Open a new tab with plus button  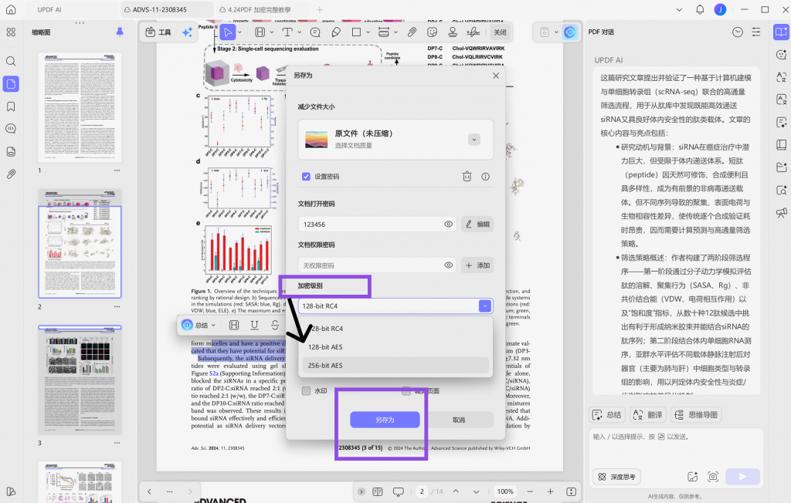(319, 9)
